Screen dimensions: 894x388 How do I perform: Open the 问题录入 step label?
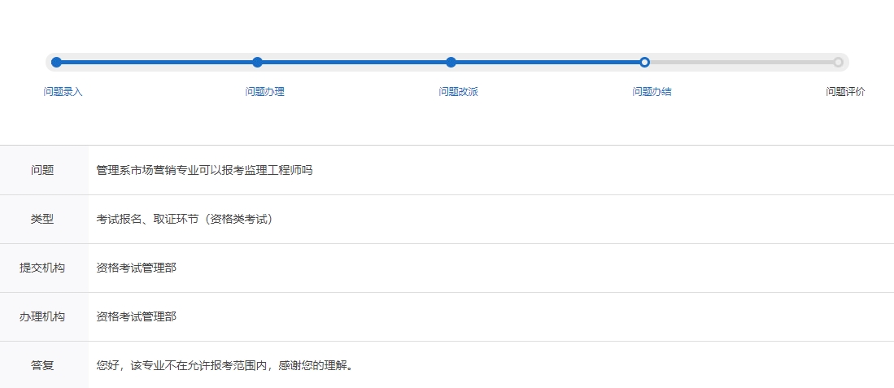63,92
